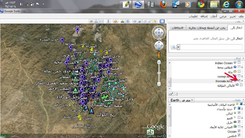Image resolution: width=245 pixels, height=138 pixels.
Task: Add a placemark with the yellow pushpin
Action: point(155,21)
